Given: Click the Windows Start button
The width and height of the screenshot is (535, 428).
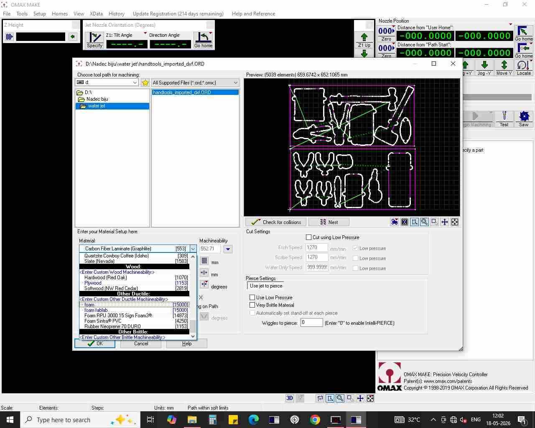Looking at the screenshot, I should coord(10,420).
